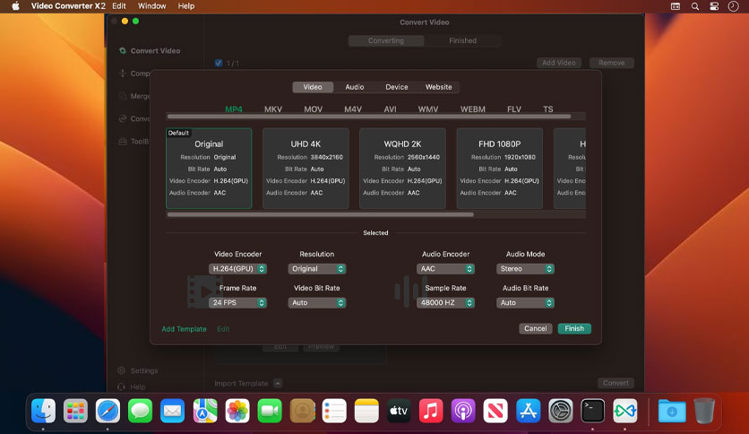Click the Remove button
This screenshot has width=749, height=434.
[611, 63]
